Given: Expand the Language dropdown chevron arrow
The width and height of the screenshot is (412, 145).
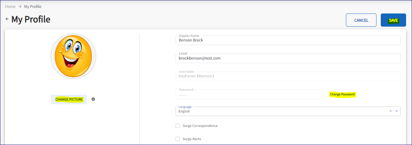Looking at the screenshot, I should [397, 111].
